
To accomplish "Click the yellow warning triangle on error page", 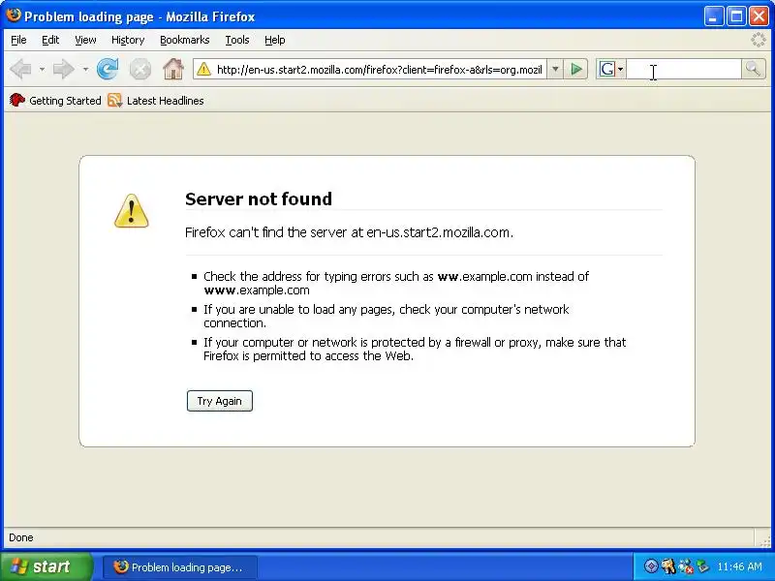I will click(131, 211).
